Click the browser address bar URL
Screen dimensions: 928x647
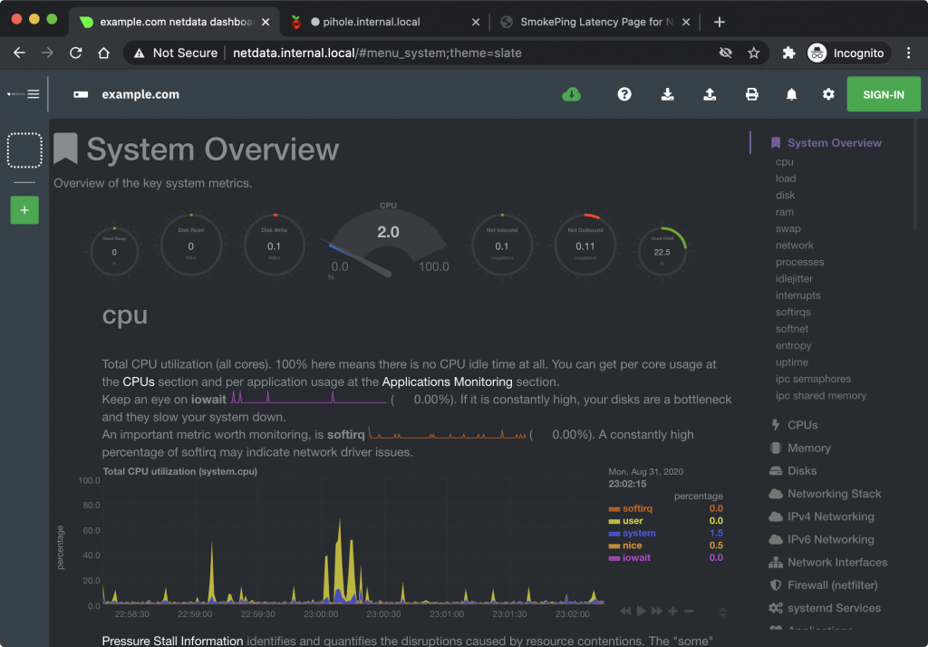pos(376,53)
